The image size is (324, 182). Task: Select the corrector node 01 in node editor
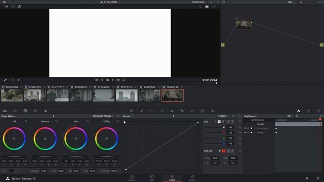tap(244, 25)
